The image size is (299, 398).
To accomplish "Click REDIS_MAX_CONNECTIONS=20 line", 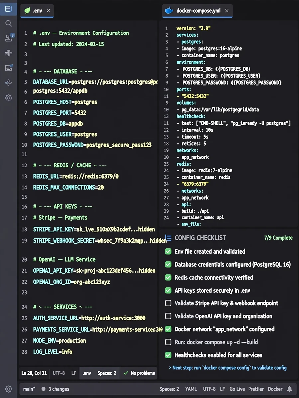I will (68, 187).
